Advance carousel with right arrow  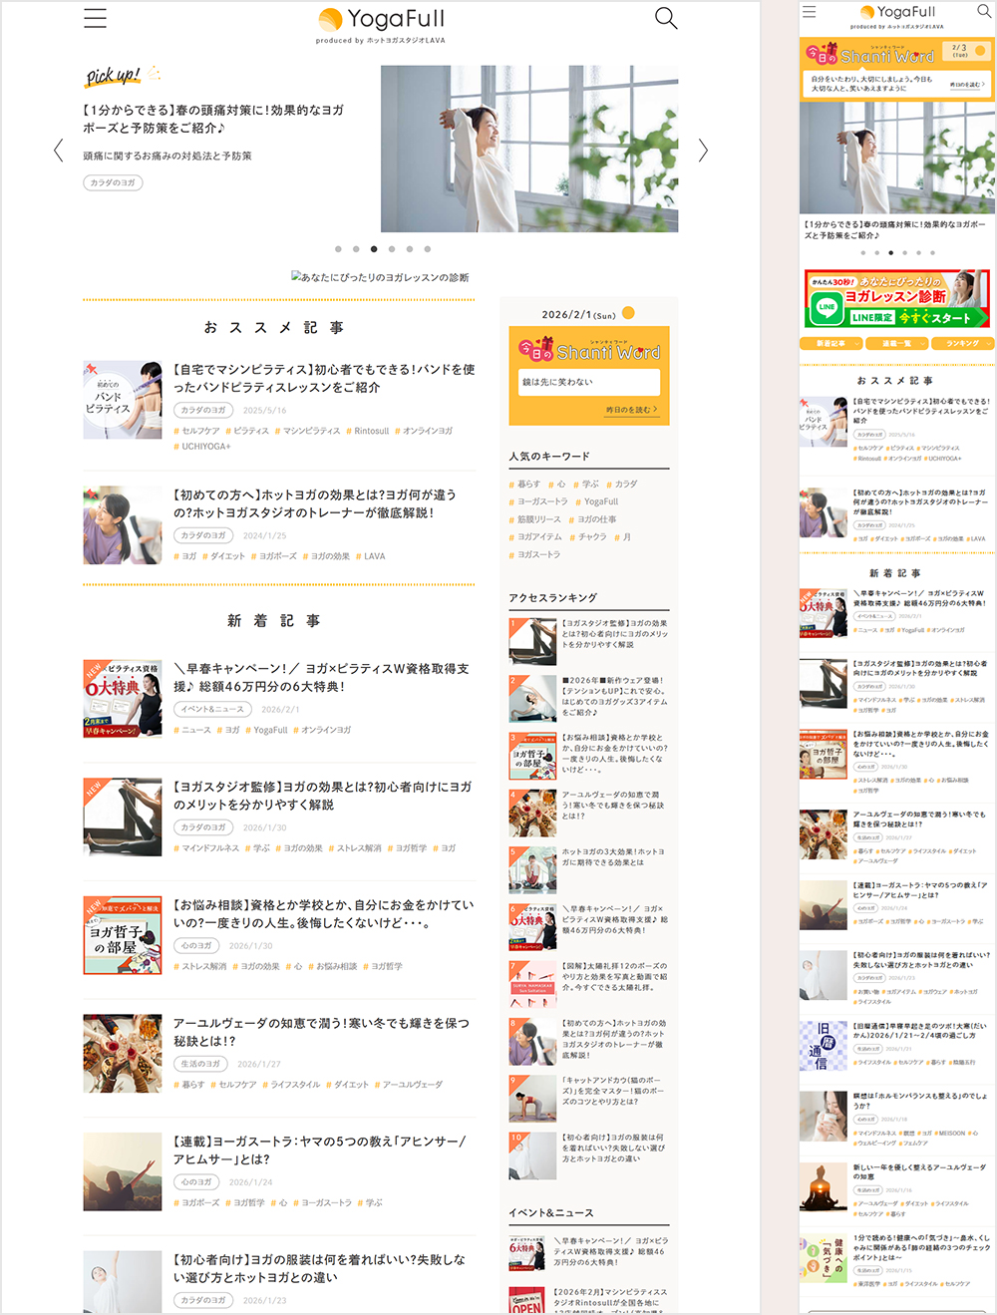pos(703,151)
